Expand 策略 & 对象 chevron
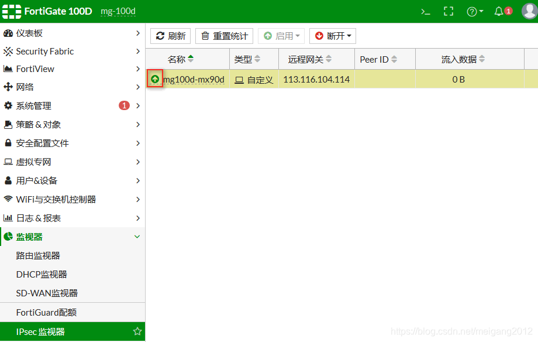 pyautogui.click(x=137, y=124)
